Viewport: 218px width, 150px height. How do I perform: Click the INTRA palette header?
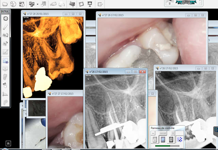click(5, 11)
